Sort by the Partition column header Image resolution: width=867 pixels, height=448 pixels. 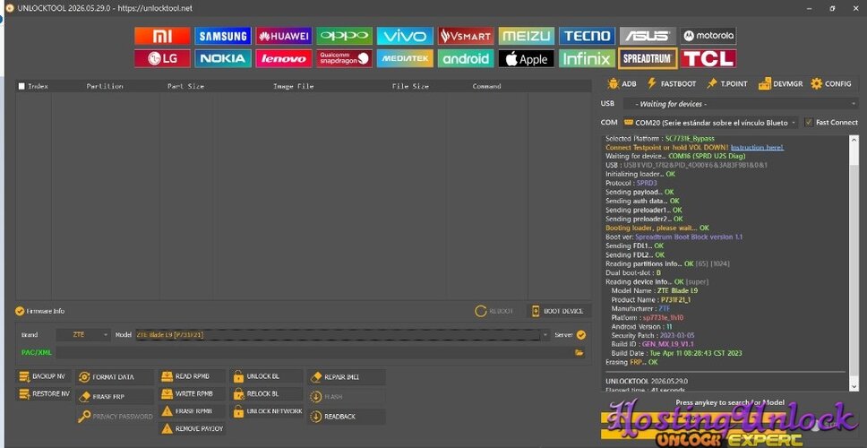coord(105,86)
